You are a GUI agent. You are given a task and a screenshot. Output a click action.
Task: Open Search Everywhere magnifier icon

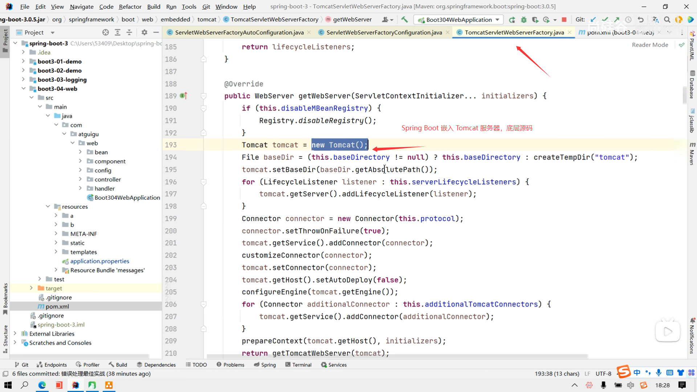click(667, 20)
